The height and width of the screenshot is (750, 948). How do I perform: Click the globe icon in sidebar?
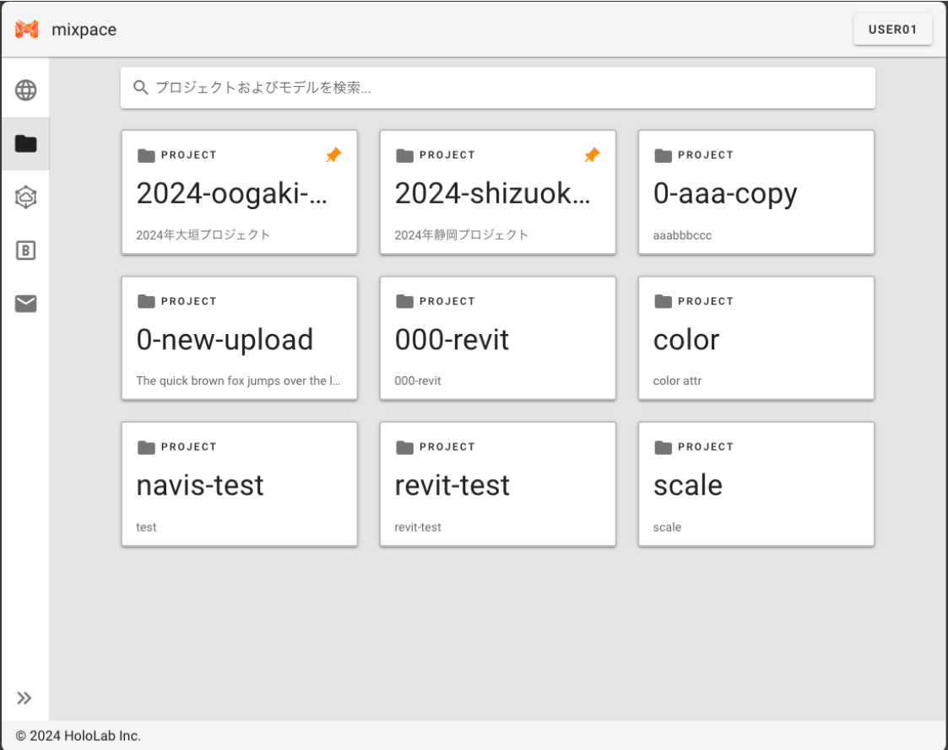25,90
